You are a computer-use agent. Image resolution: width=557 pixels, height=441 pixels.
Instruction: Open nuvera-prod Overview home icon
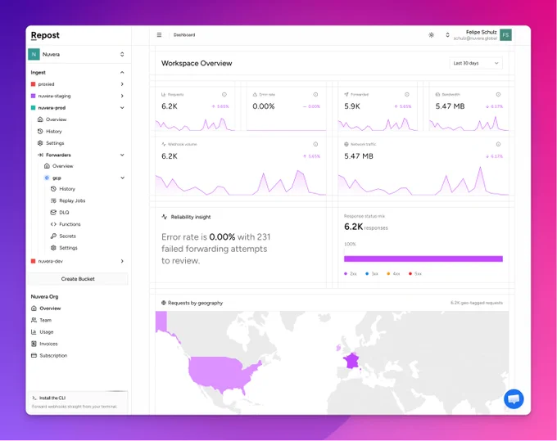40,119
